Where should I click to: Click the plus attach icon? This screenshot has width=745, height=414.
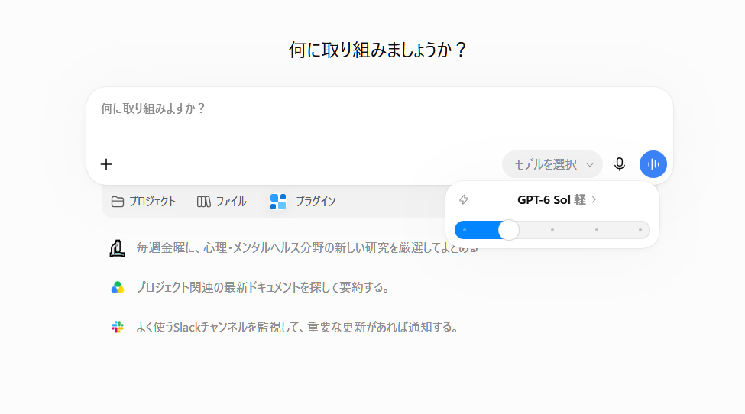click(106, 164)
